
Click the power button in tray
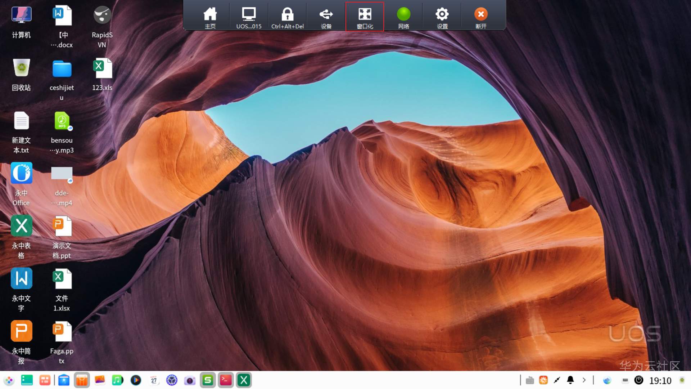(639, 380)
